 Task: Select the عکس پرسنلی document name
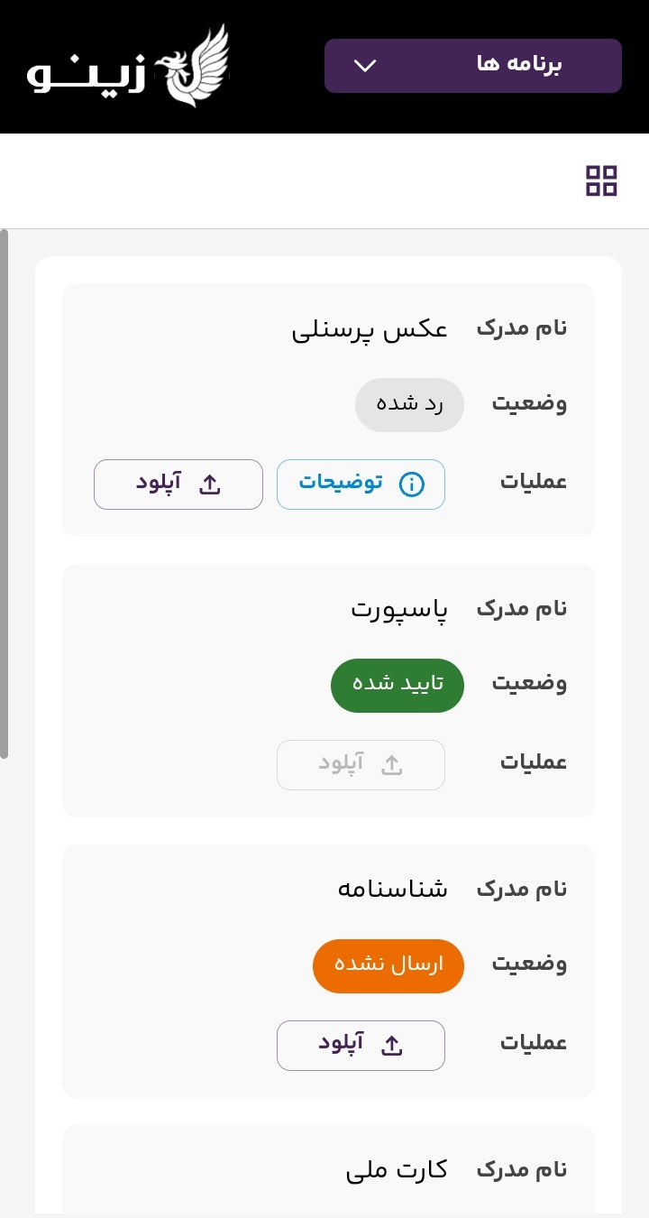(370, 328)
